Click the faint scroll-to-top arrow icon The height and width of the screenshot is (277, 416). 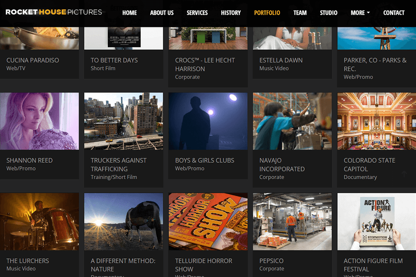coord(404,174)
